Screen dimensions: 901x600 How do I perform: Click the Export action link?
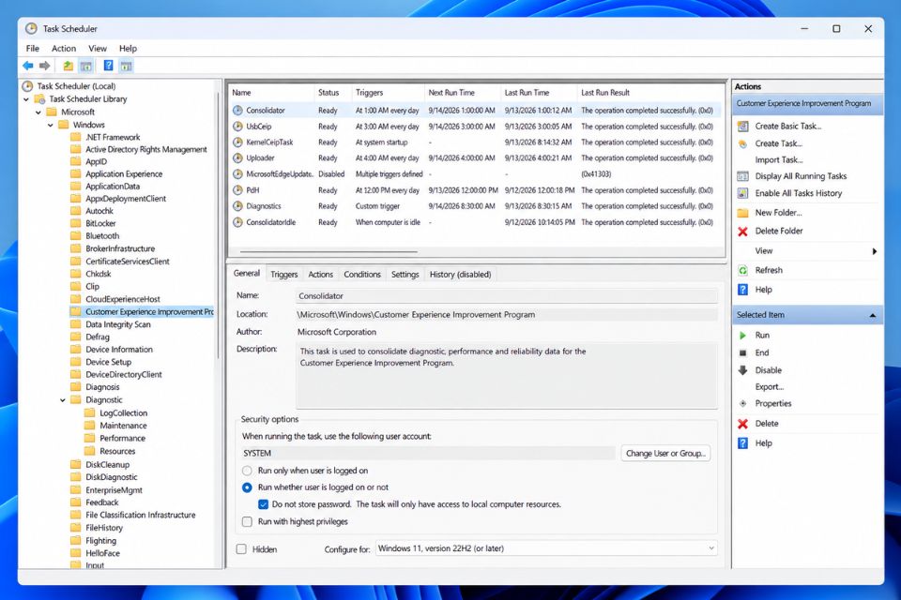(x=769, y=387)
